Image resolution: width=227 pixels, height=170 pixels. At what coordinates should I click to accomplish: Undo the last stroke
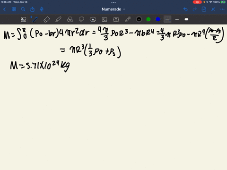(185, 9)
